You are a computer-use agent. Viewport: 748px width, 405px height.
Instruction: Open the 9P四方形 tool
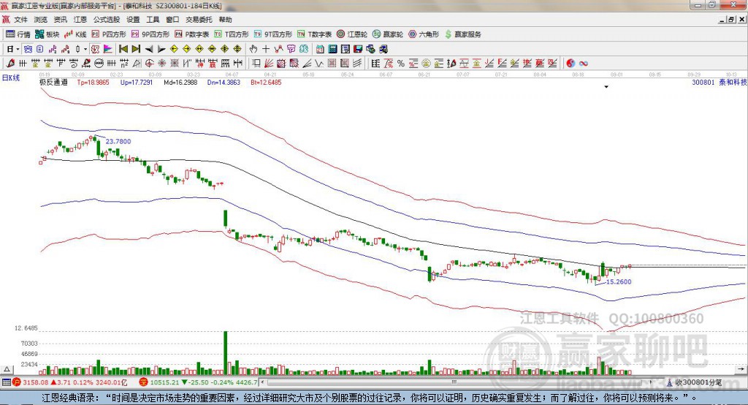click(x=150, y=34)
